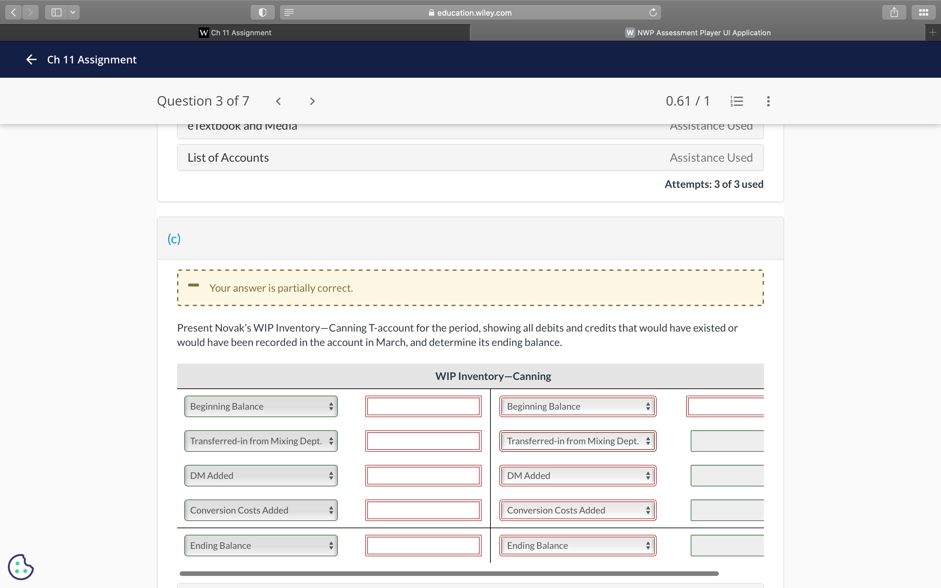941x588 pixels.
Task: Open the three-dot options menu
Action: coord(768,101)
